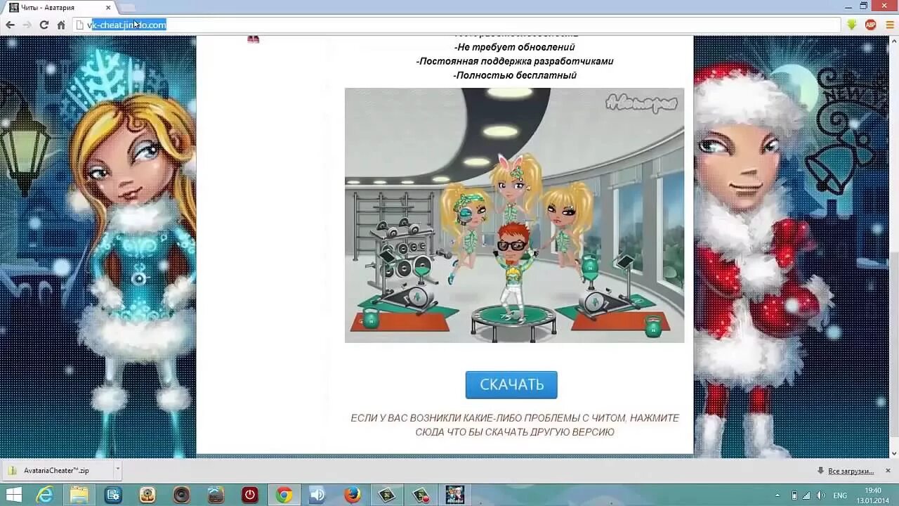Viewport: 899px width, 506px height.
Task: Open the dark speaker taskbar app
Action: [181, 495]
